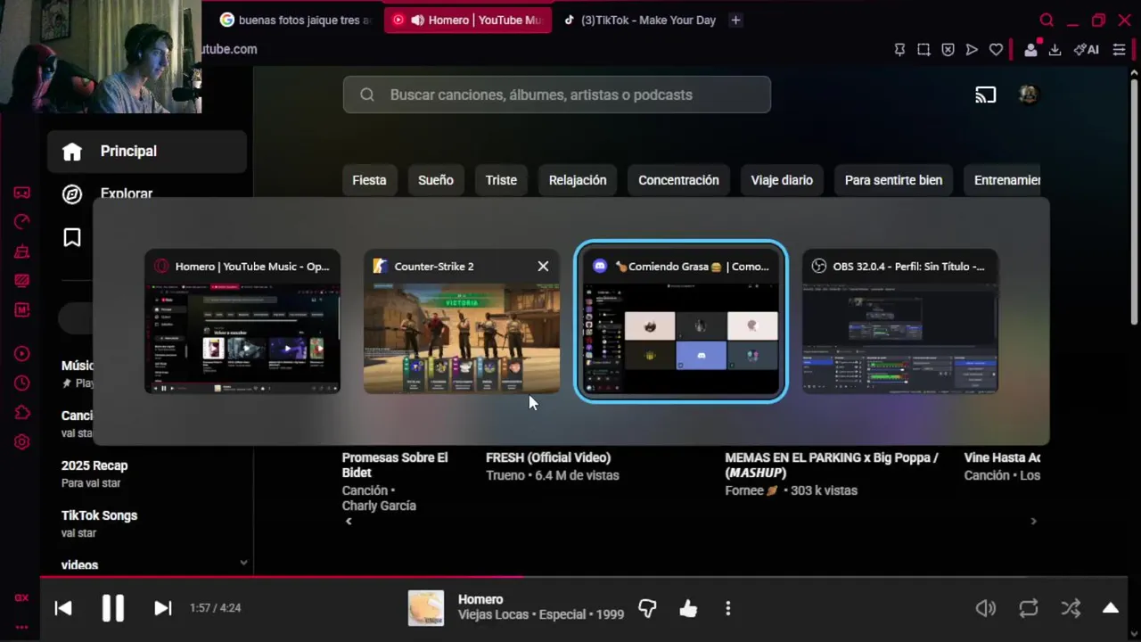Screen dimensions: 1141x642
Task: Select Counter-Strike 2 window in task switcher
Action: pos(462,322)
